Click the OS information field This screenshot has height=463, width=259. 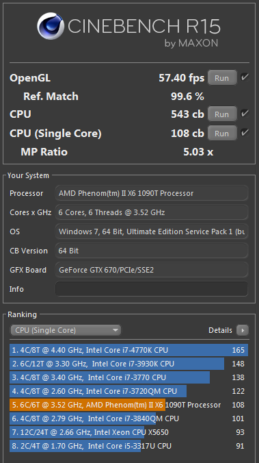(152, 231)
